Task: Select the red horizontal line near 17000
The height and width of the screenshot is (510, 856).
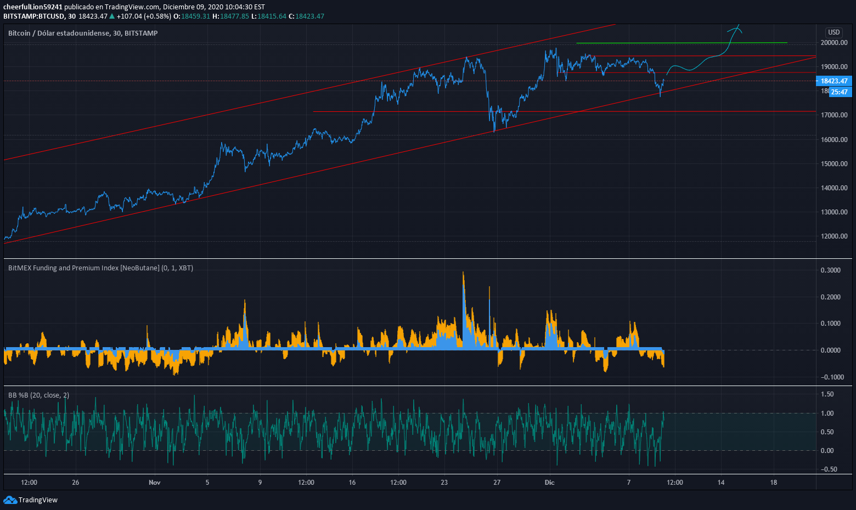Action: pyautogui.click(x=564, y=111)
